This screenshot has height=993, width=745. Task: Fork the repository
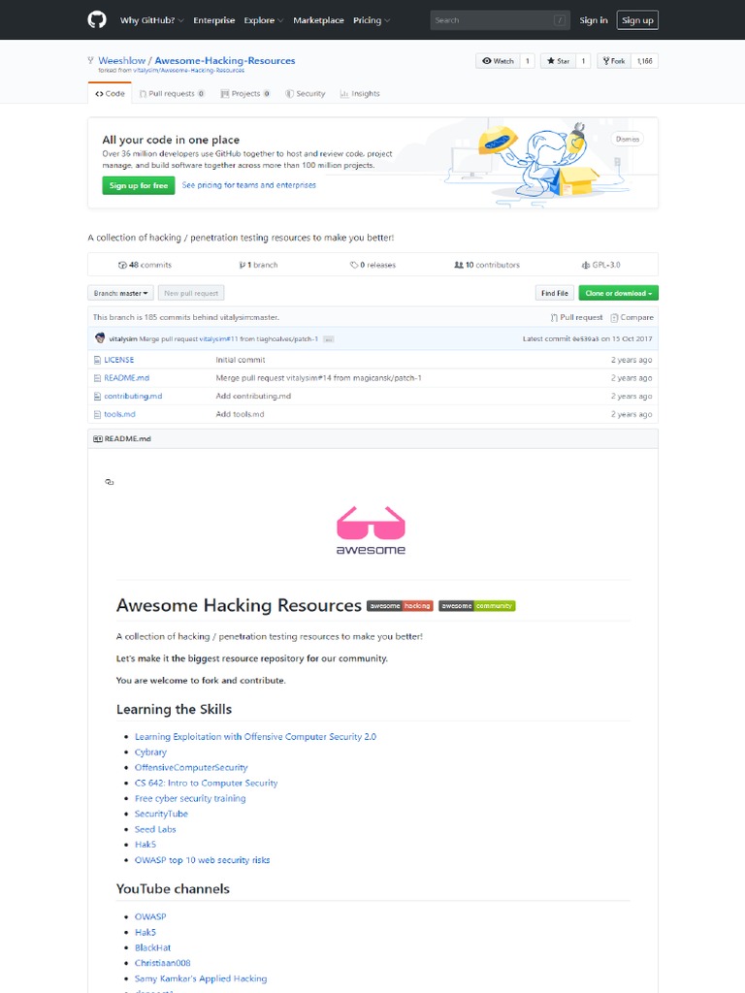(x=614, y=61)
